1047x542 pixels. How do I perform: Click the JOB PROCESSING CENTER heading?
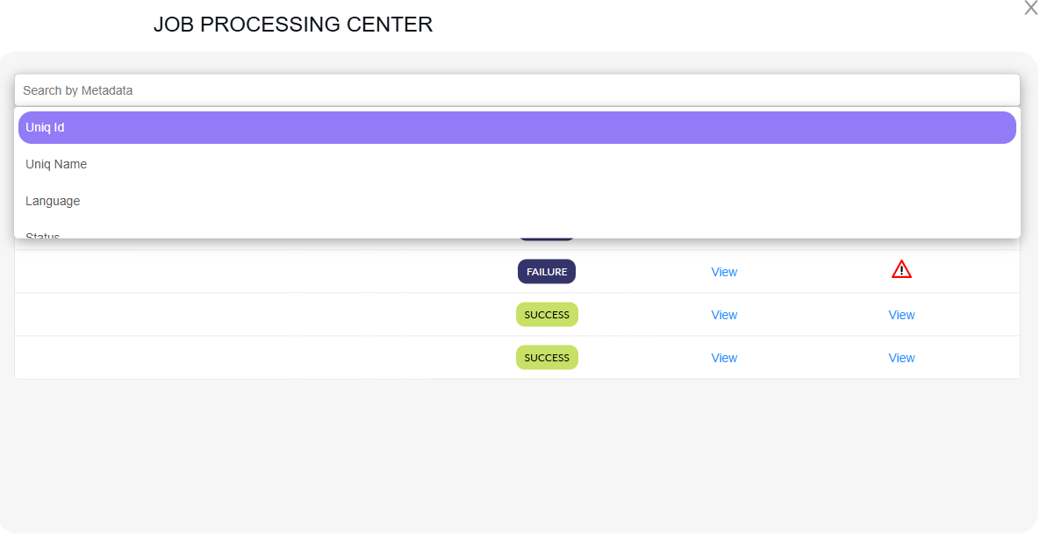(x=293, y=25)
